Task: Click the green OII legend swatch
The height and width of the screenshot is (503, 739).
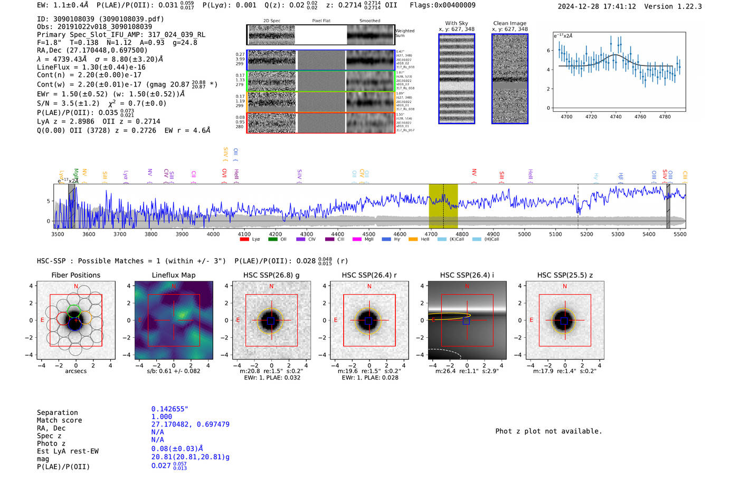Action: (x=272, y=239)
